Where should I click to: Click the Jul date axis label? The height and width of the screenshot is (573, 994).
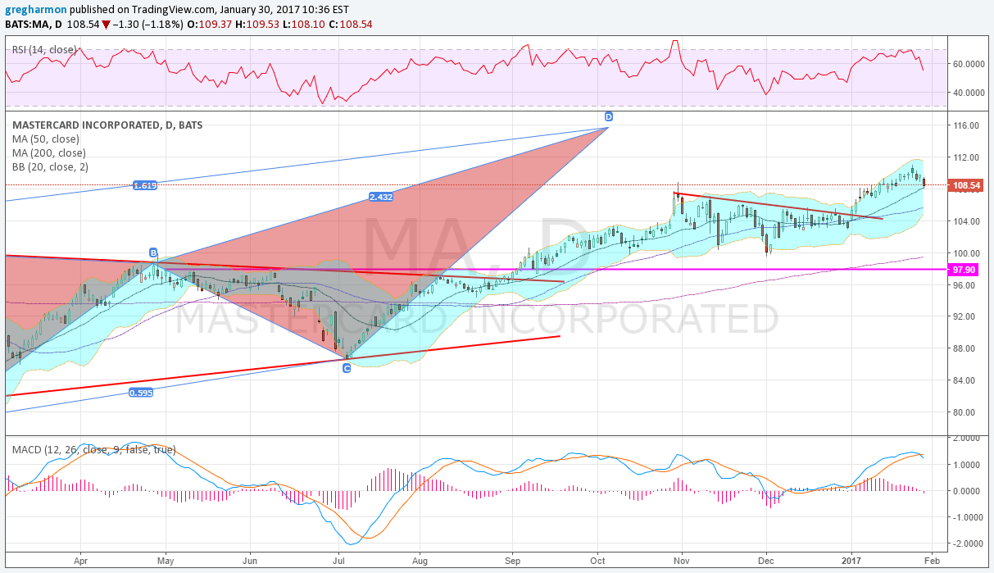pos(337,562)
